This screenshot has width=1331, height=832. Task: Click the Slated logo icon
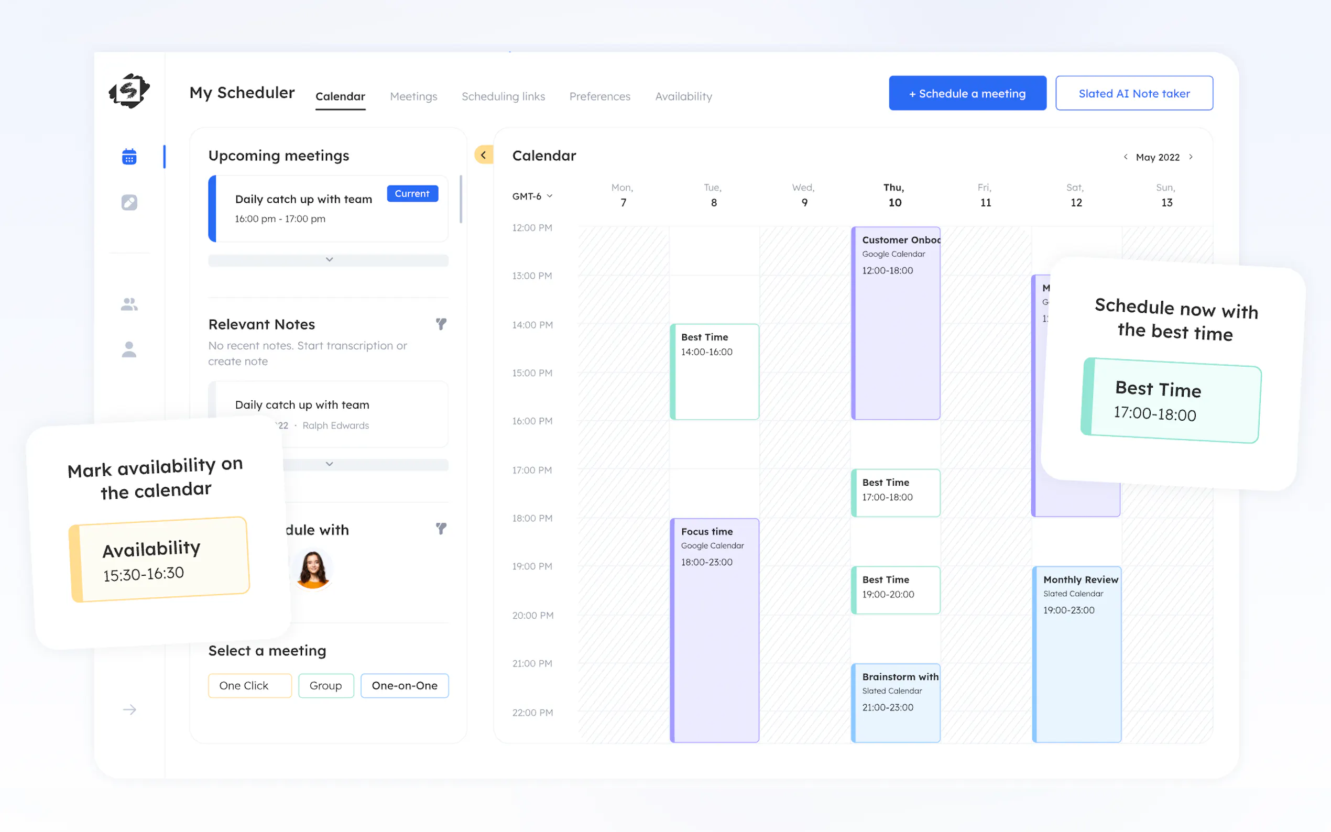(129, 91)
